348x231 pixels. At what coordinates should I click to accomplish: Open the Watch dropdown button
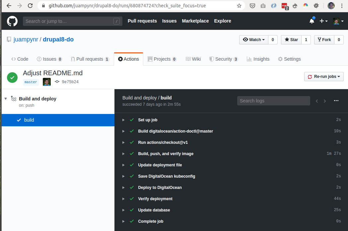pos(254,40)
